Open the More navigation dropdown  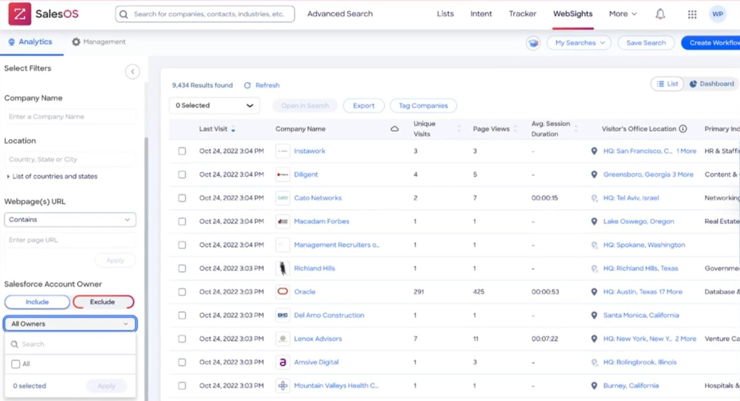pyautogui.click(x=623, y=14)
